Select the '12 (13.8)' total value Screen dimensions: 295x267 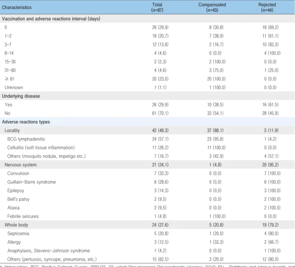160,45
